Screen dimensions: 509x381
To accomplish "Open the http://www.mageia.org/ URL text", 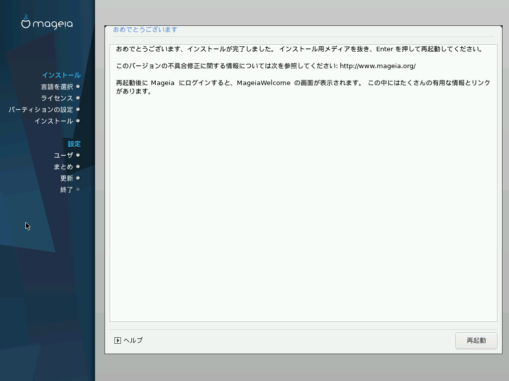I will (x=377, y=66).
